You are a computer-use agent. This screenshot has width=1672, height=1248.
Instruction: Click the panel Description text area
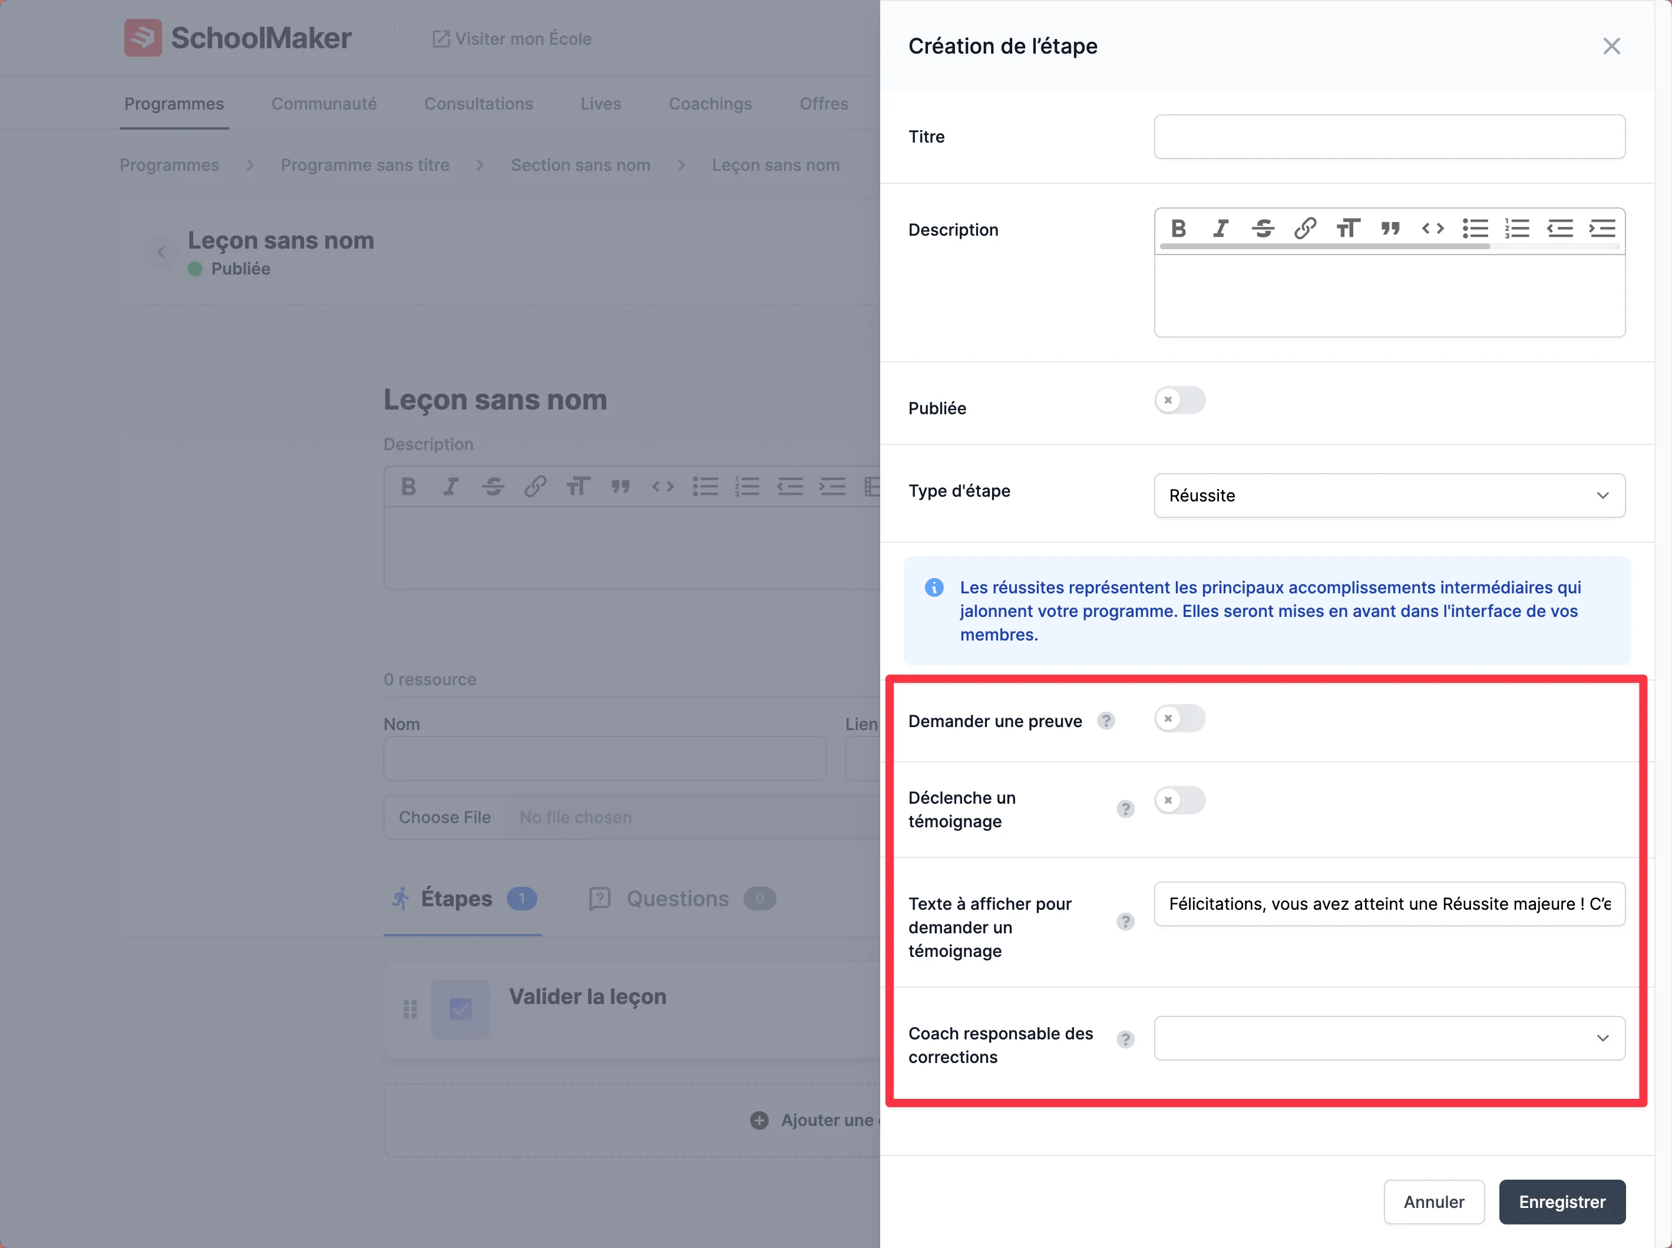tap(1390, 296)
